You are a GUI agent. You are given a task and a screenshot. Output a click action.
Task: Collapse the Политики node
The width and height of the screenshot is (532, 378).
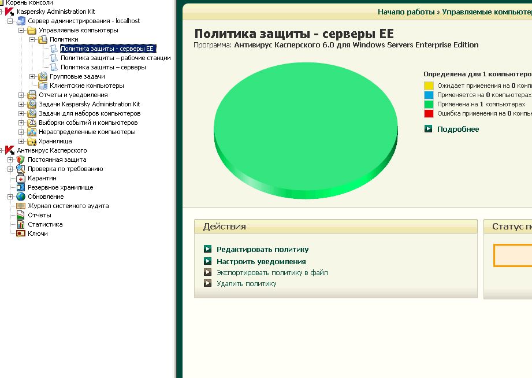coord(32,39)
